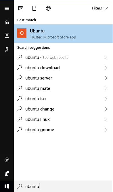Image resolution: width=113 pixels, height=192 pixels.
Task: Expand arrow for ubuntu download suggestion
Action: 106,68
